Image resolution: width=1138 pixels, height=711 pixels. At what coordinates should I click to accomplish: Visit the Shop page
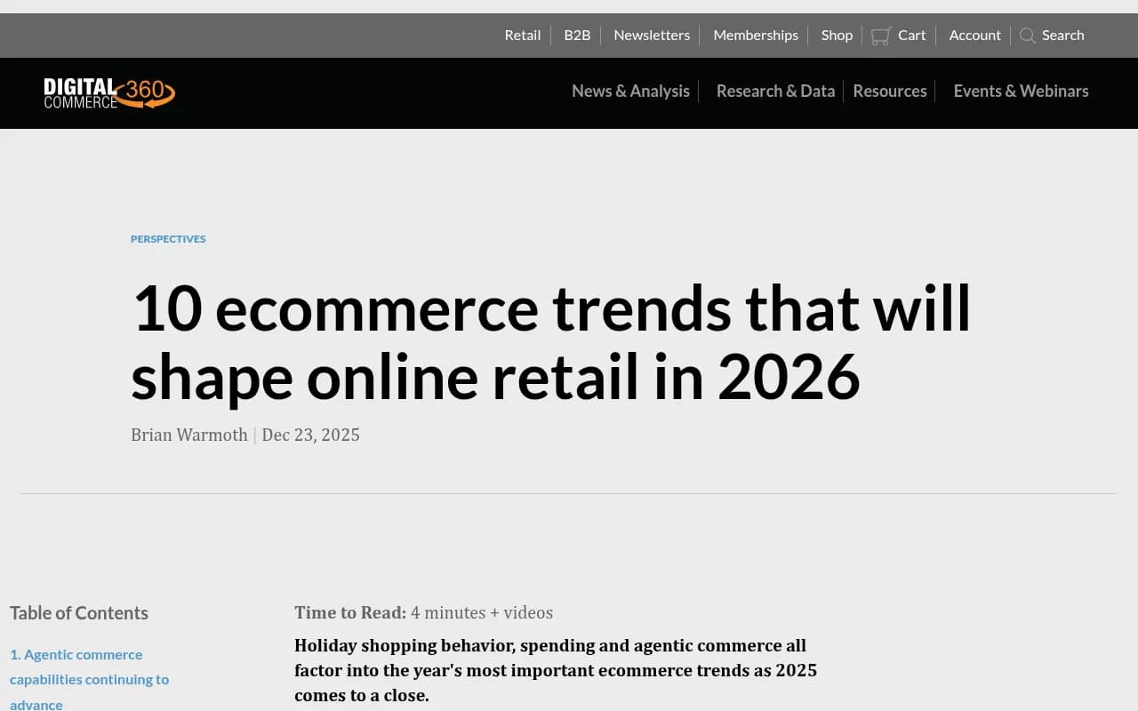836,35
